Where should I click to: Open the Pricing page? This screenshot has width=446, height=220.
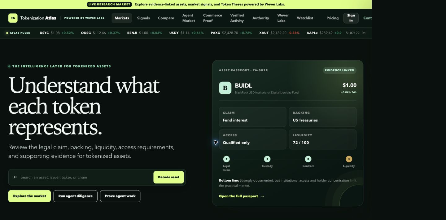pos(332,18)
